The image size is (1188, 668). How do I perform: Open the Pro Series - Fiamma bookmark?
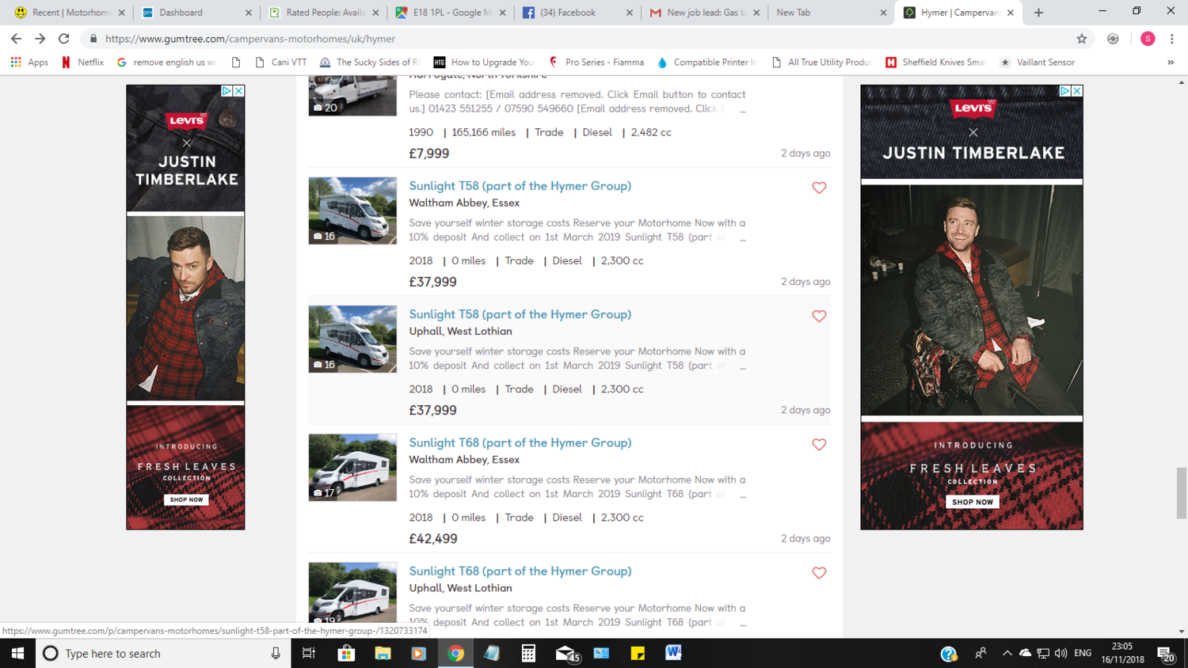click(596, 62)
